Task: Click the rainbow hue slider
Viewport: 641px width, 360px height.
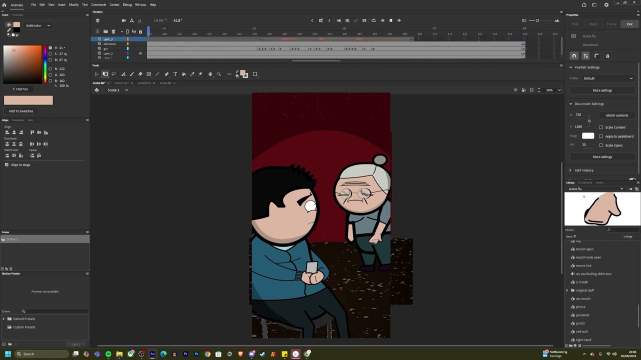Action: [45, 64]
